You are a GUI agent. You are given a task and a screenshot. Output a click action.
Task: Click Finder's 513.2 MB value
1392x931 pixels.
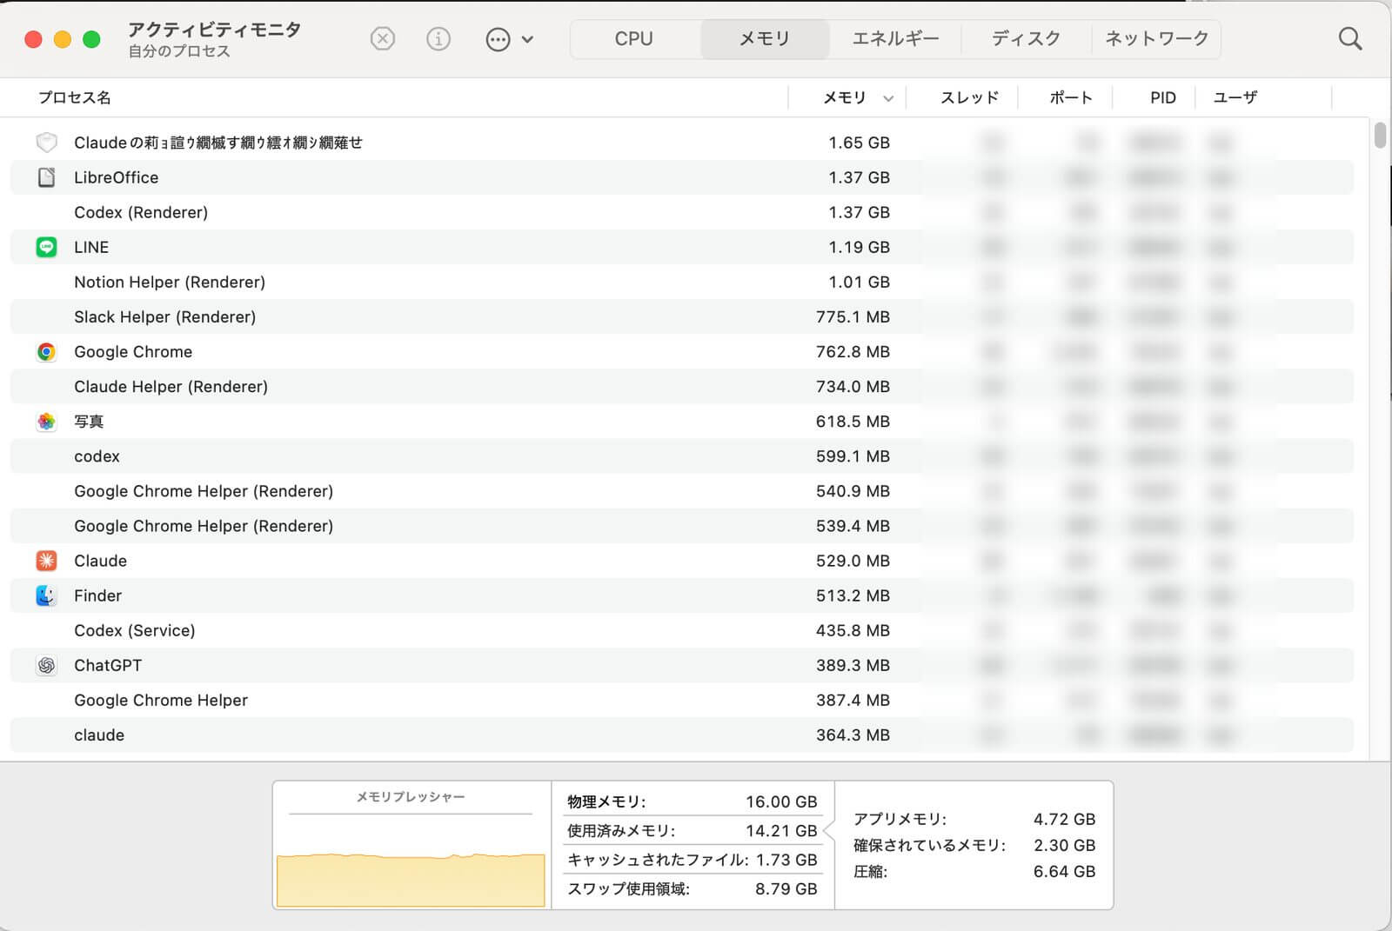coord(853,595)
